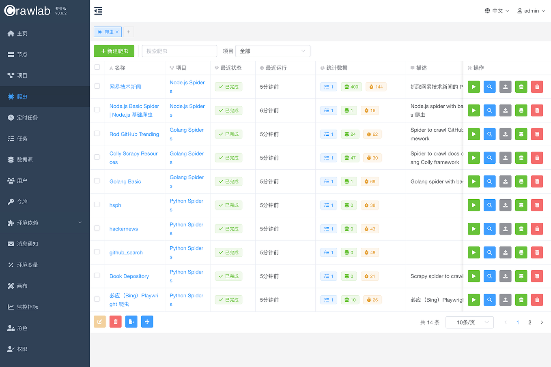Viewport: 551px width, 367px height.
Task: Run the 网易技术新闻 spider
Action: tap(474, 86)
